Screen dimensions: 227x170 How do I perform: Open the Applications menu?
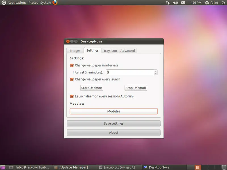point(17,3)
